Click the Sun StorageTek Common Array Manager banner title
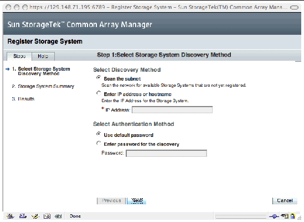The height and width of the screenshot is (222, 304). point(80,24)
